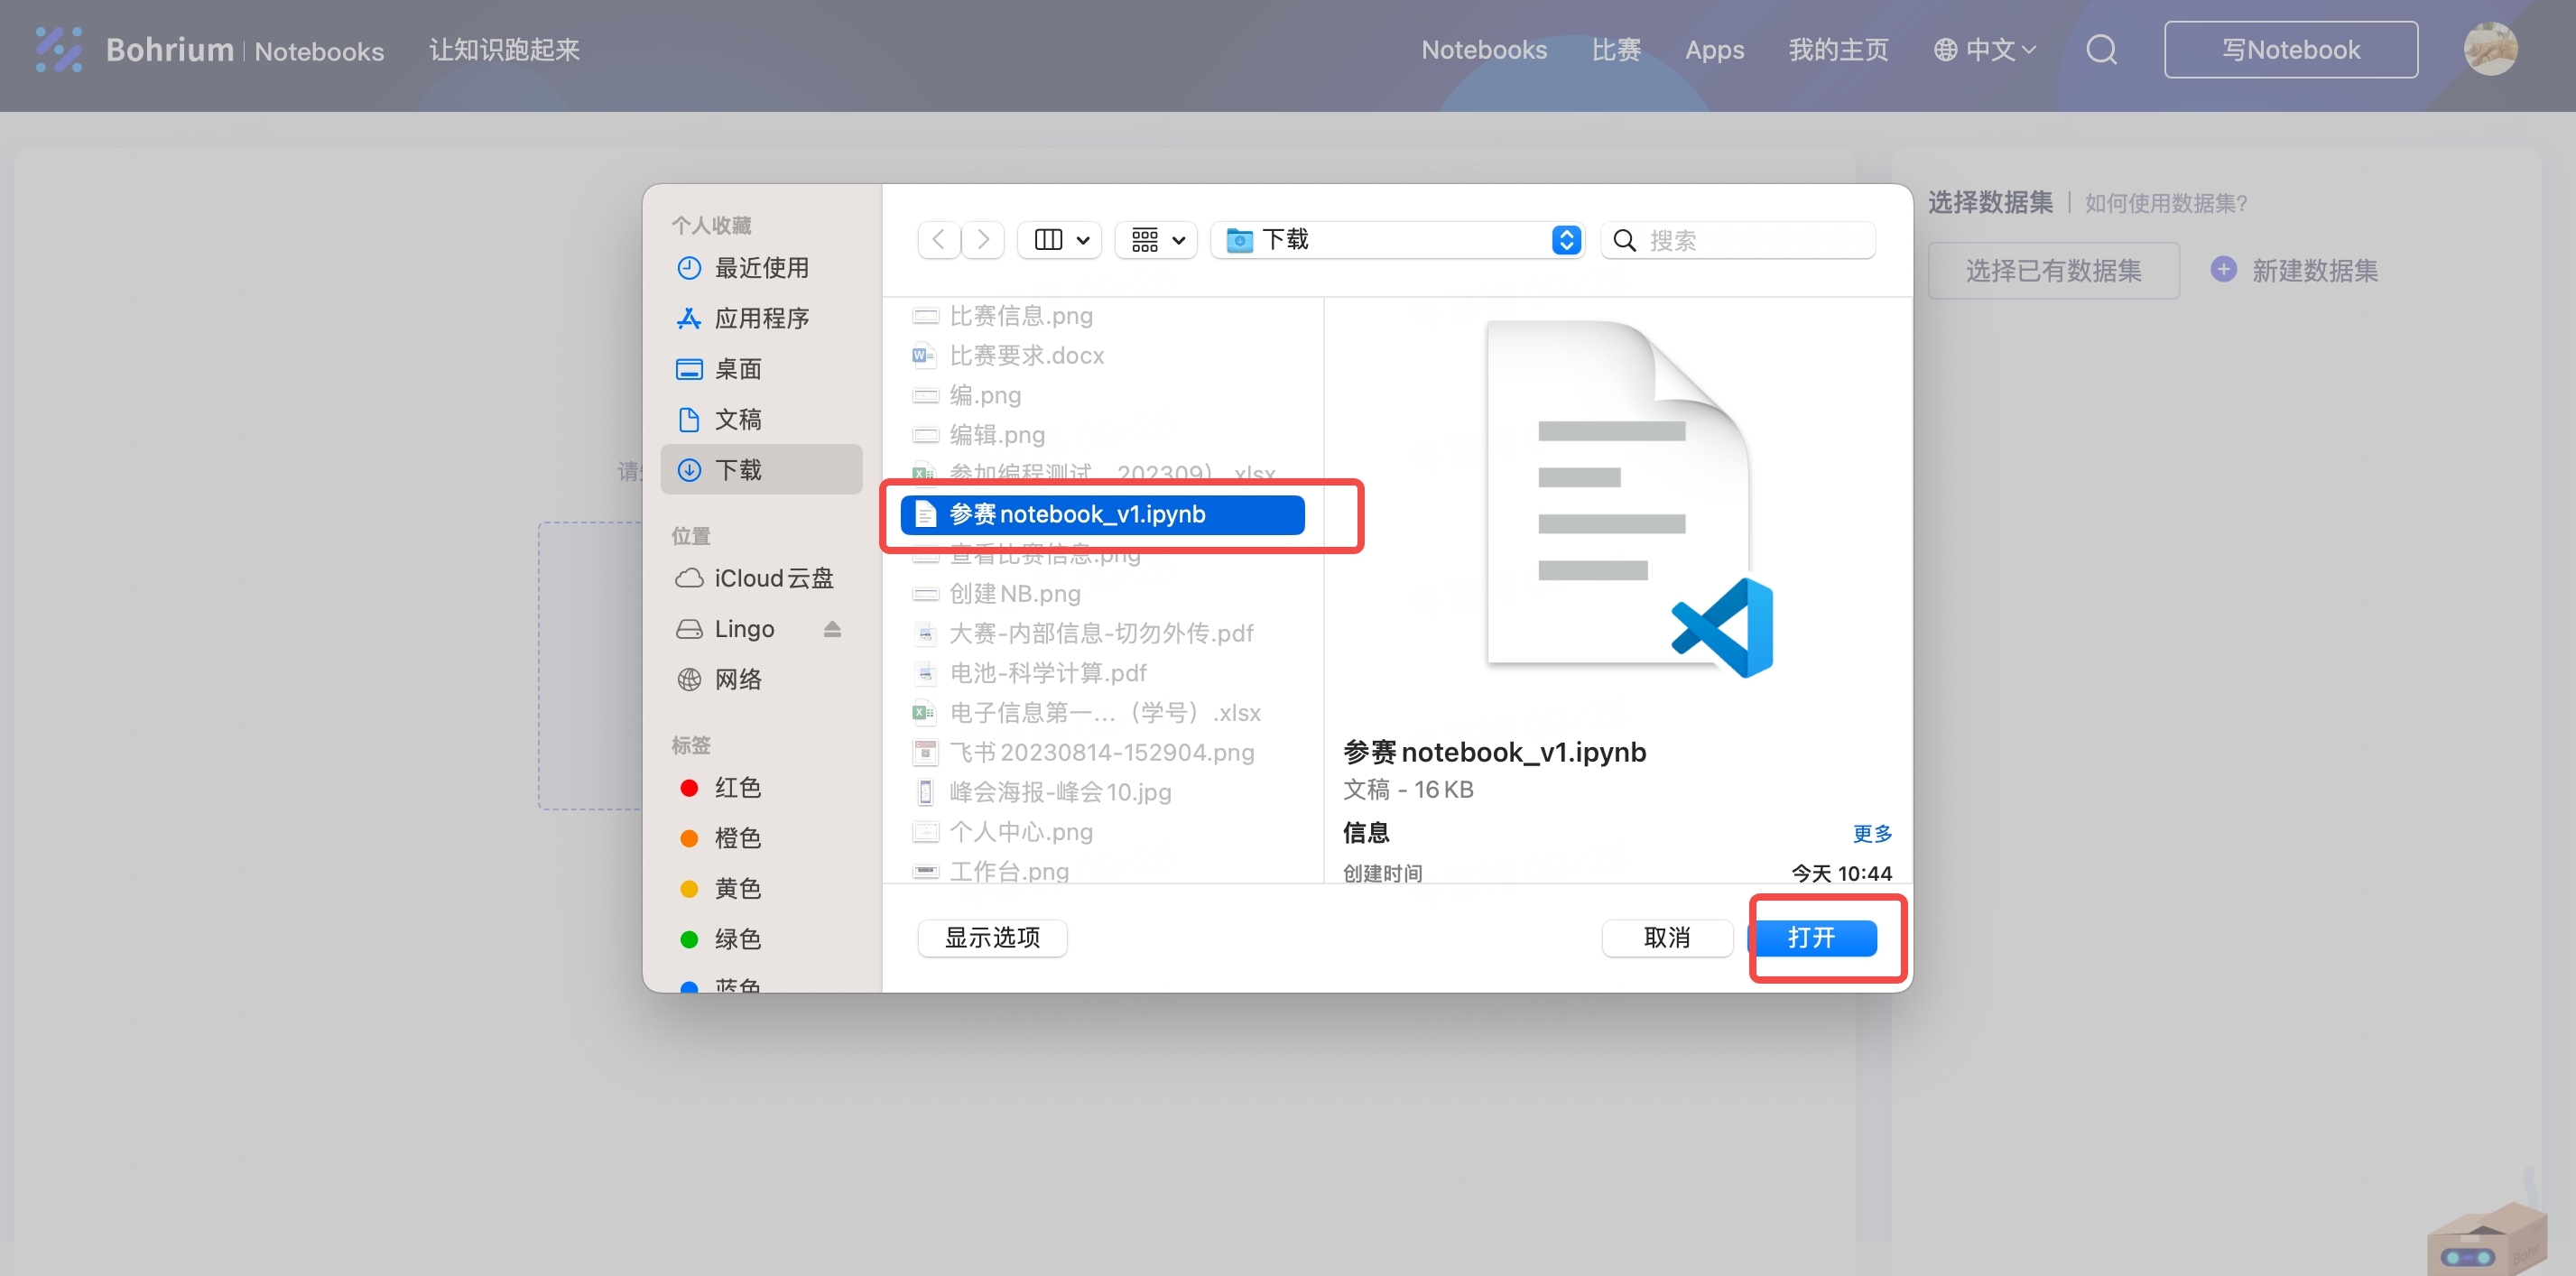Screen dimensions: 2576x1276
Task: Go forward with the file dialog forward arrow
Action: click(x=983, y=239)
